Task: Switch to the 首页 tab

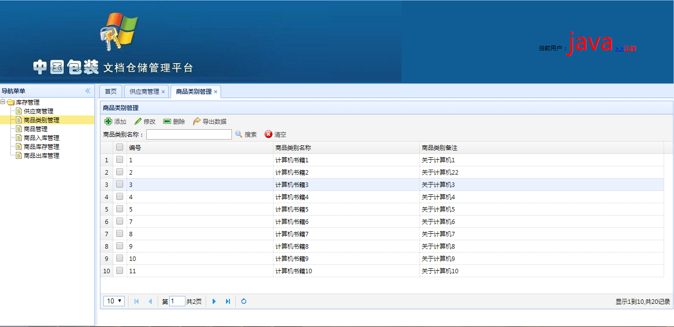Action: click(111, 92)
